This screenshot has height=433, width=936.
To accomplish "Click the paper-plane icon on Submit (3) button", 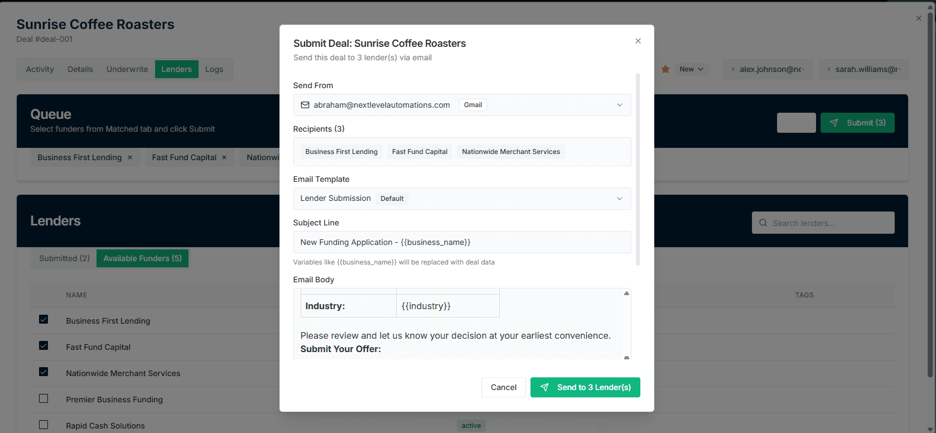I will [835, 123].
